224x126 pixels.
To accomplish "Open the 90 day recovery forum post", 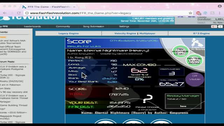I will coord(14,92).
